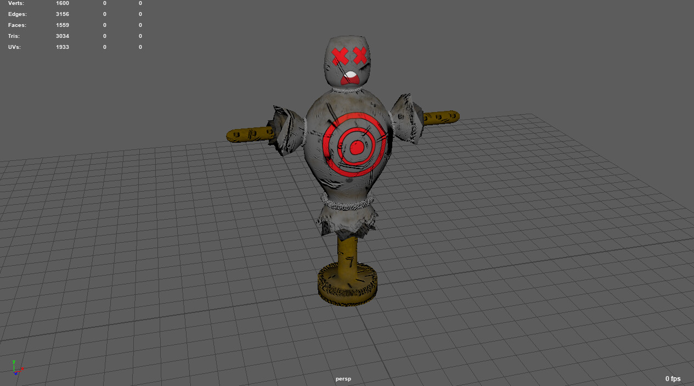Click the blue Z axis on the gizmo
The width and height of the screenshot is (694, 386).
[16, 373]
